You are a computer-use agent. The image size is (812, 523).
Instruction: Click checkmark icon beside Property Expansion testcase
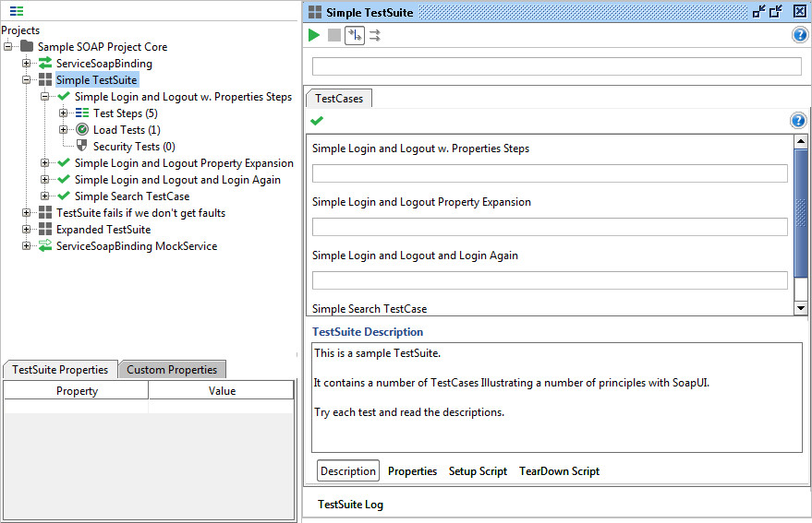[x=64, y=162]
